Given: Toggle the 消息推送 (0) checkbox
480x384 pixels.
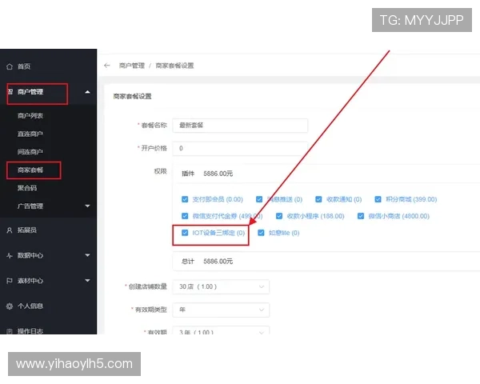Looking at the screenshot, I should coord(259,199).
